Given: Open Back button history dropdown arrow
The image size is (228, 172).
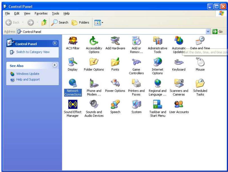Looking at the screenshot, I should tap(23, 22).
